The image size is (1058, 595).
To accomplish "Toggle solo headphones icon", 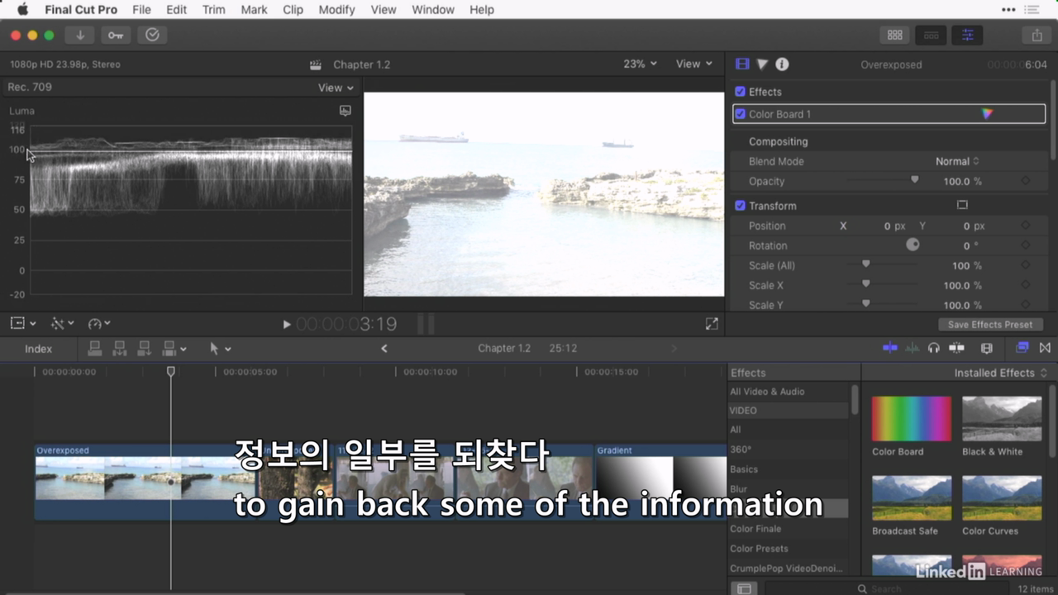I will pyautogui.click(x=934, y=348).
